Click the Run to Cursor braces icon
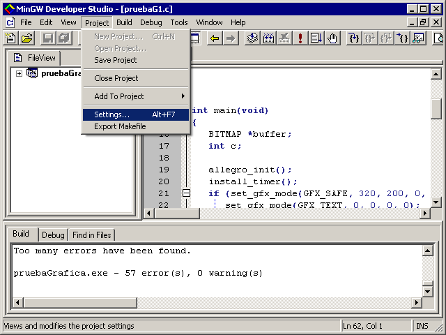Viewport: 446px width, 335px height. (x=402, y=38)
